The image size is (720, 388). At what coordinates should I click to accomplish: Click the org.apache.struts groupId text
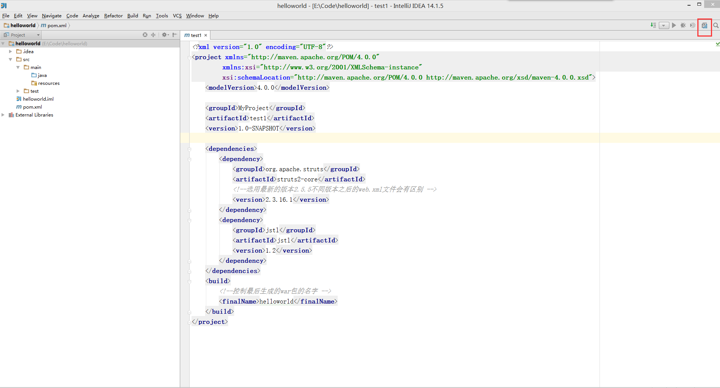(295, 169)
